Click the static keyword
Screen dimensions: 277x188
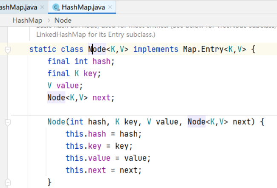pyautogui.click(x=43, y=49)
